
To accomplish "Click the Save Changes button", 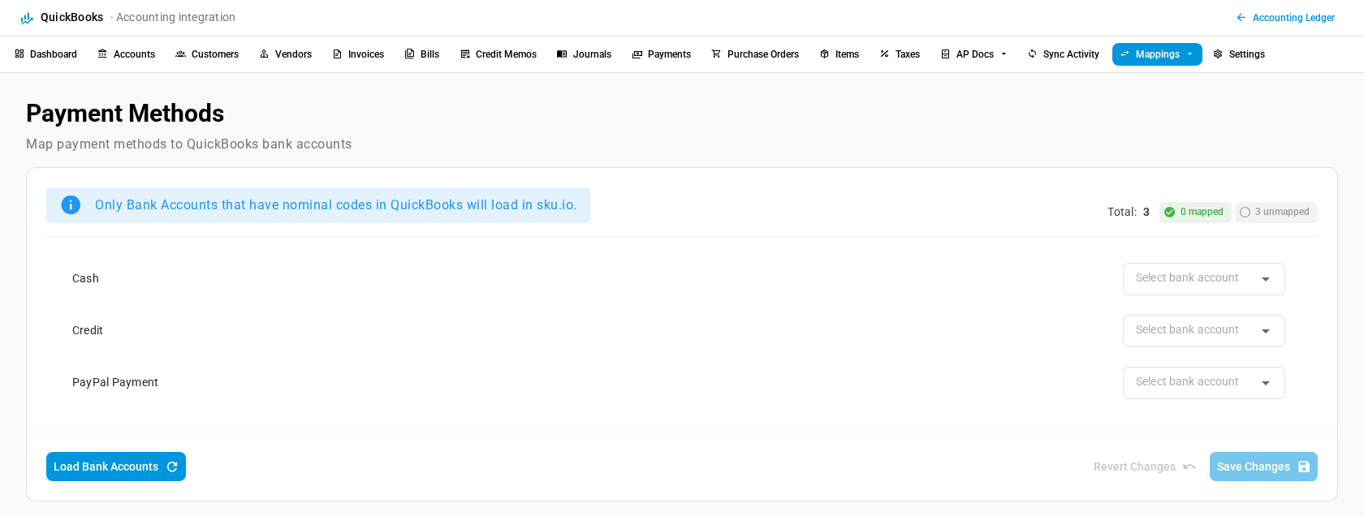I will (x=1263, y=467).
